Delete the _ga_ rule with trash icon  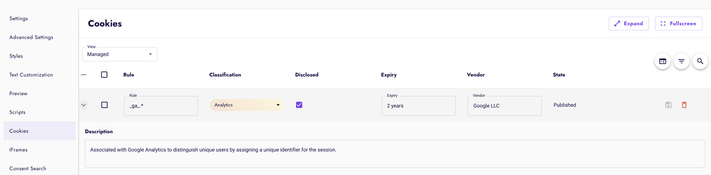click(x=684, y=105)
